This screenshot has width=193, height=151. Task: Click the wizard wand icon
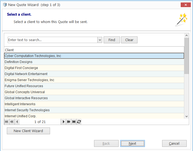[182, 20]
